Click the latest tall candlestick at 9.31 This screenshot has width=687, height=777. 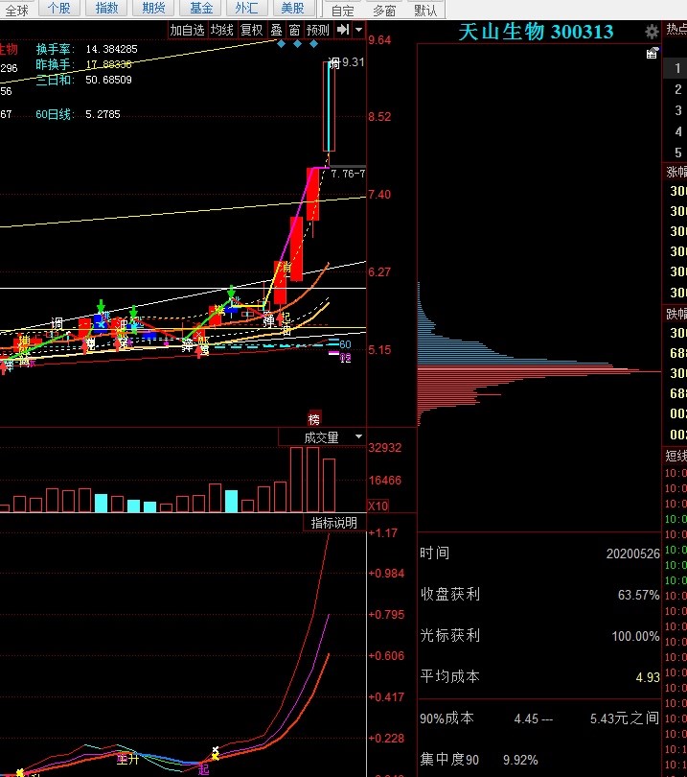[329, 106]
